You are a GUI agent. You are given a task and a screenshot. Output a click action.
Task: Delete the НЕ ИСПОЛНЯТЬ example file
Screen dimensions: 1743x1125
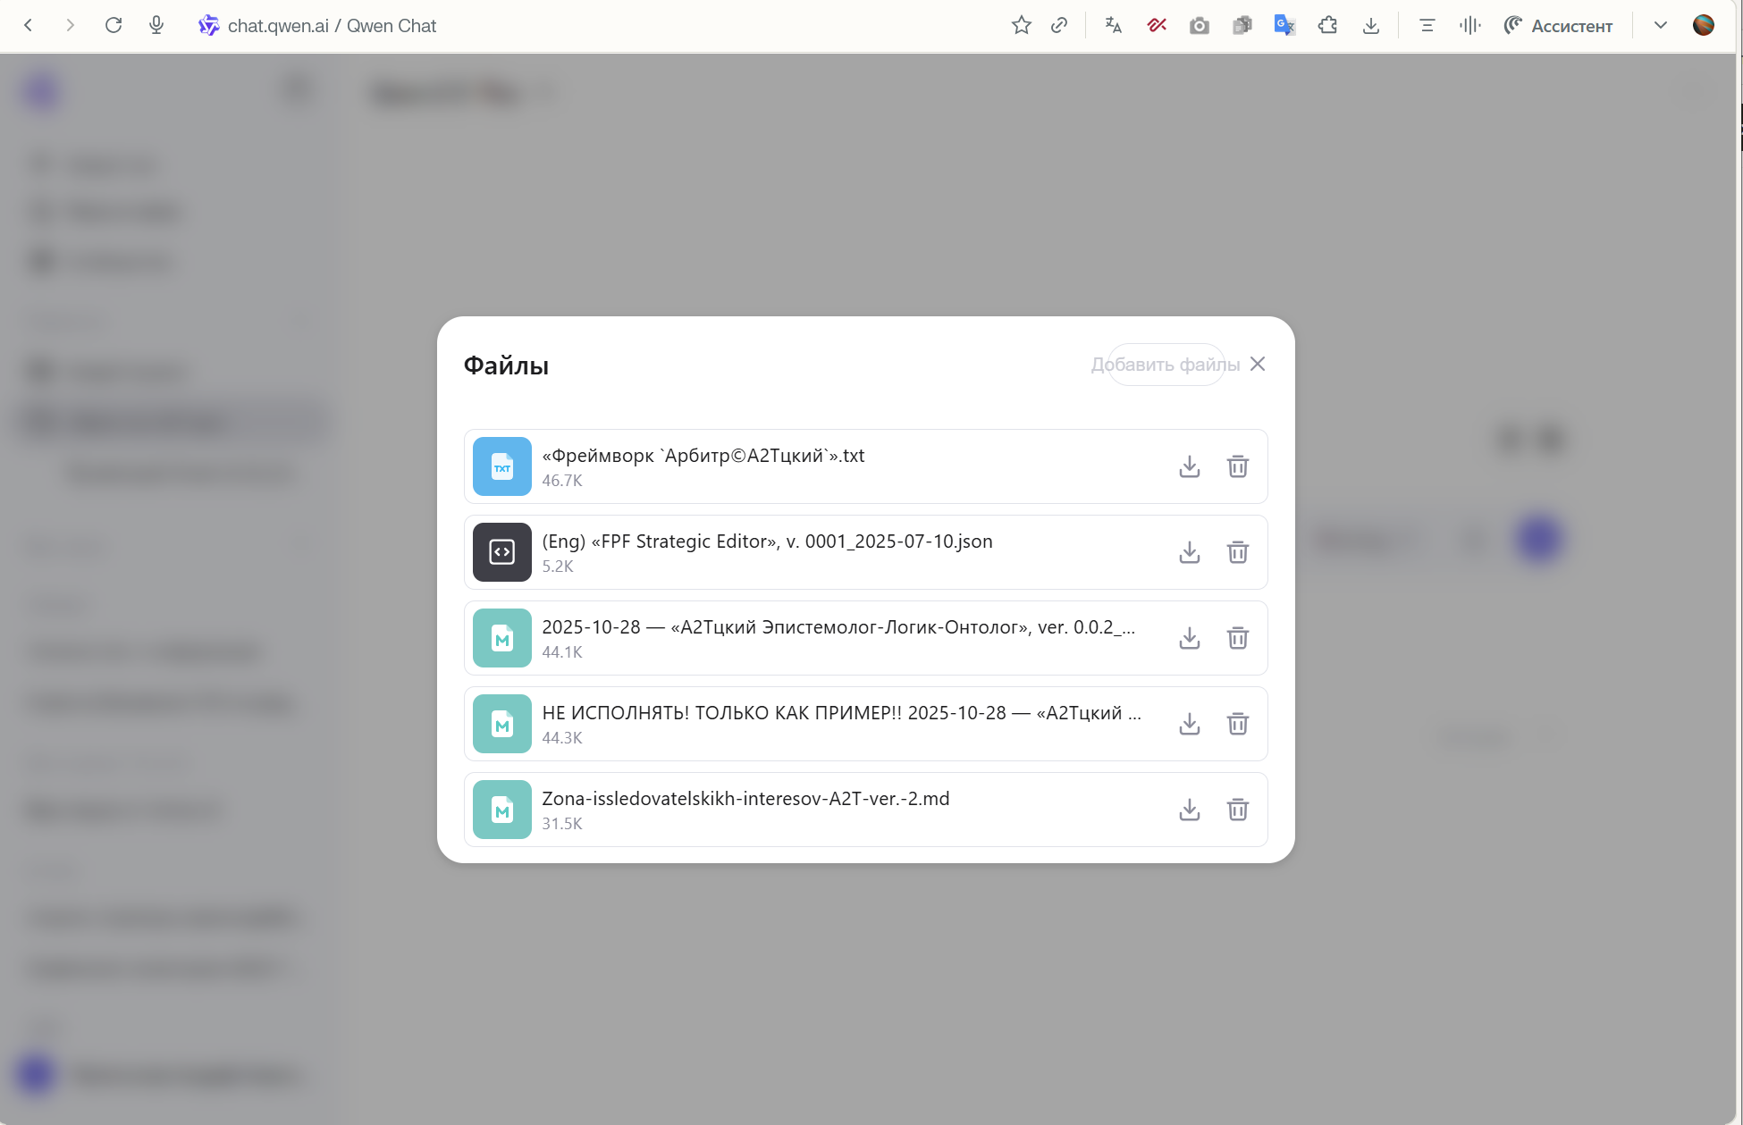pyautogui.click(x=1237, y=724)
